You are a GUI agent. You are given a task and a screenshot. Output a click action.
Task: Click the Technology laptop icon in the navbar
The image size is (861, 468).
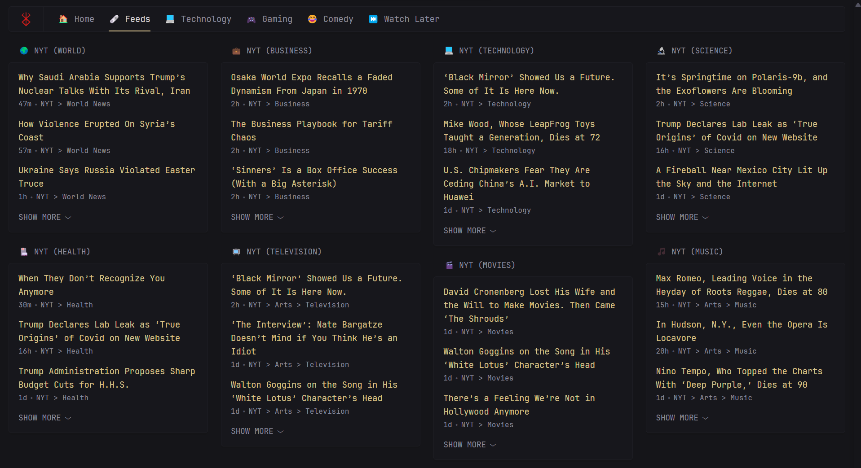pyautogui.click(x=170, y=19)
